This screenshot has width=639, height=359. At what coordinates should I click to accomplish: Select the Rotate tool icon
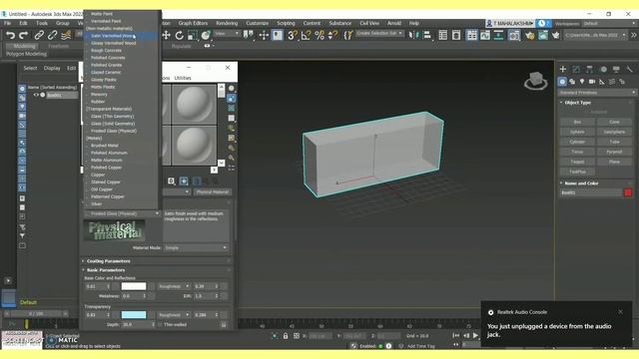point(180,36)
